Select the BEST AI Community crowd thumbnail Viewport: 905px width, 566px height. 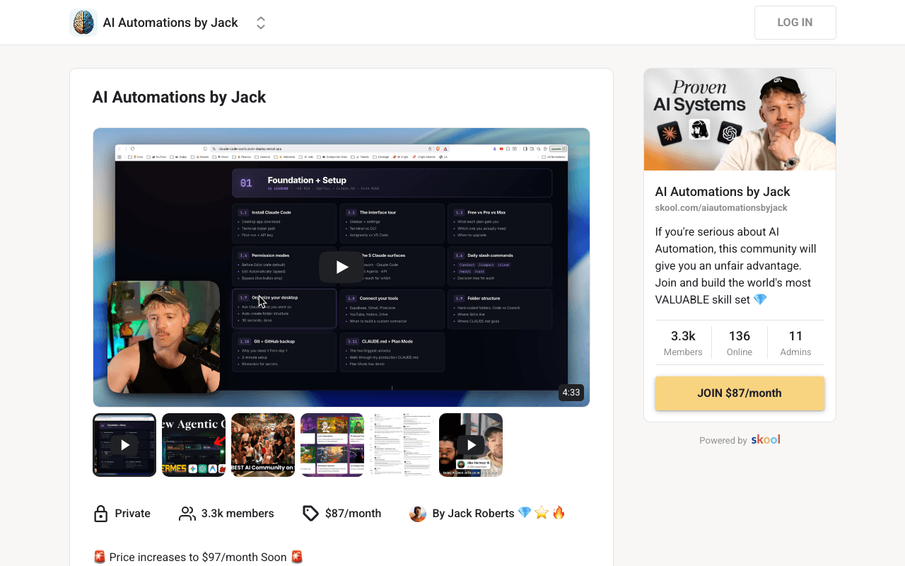point(263,445)
